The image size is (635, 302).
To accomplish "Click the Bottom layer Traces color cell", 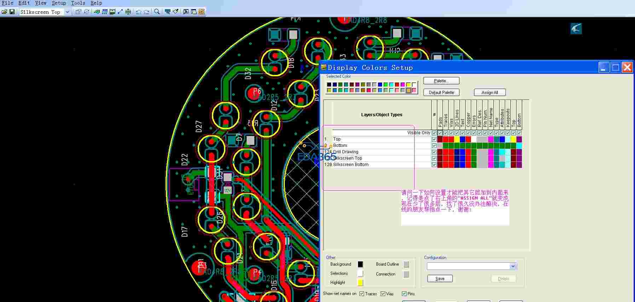I will click(x=445, y=146).
